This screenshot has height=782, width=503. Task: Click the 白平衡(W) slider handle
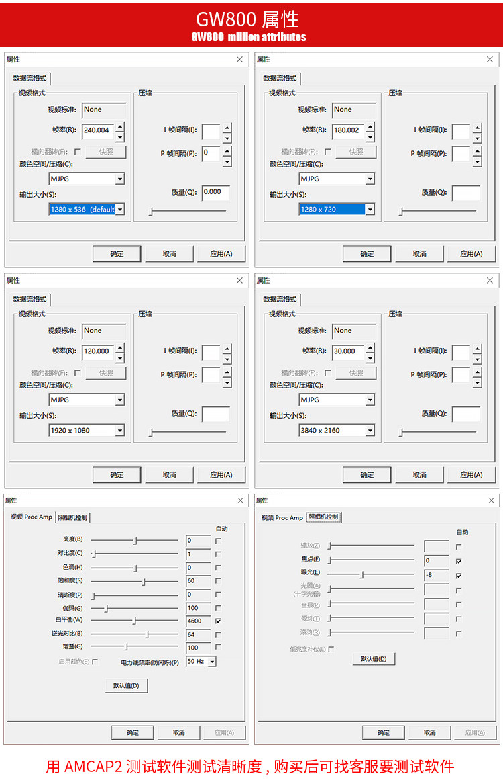pyautogui.click(x=134, y=621)
